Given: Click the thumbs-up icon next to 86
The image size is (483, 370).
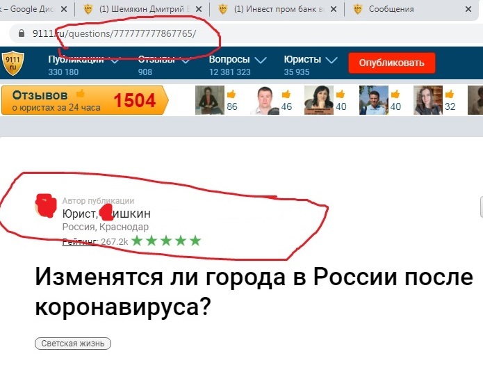Looking at the screenshot, I should pyautogui.click(x=231, y=94).
